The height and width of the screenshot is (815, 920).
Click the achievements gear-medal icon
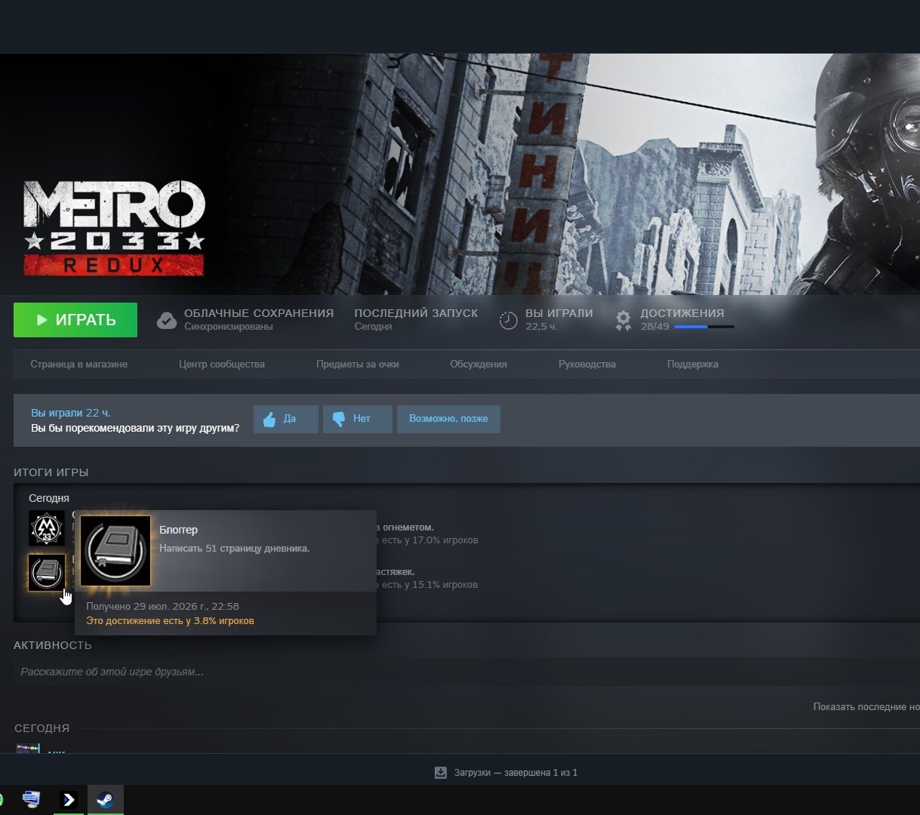coord(623,320)
